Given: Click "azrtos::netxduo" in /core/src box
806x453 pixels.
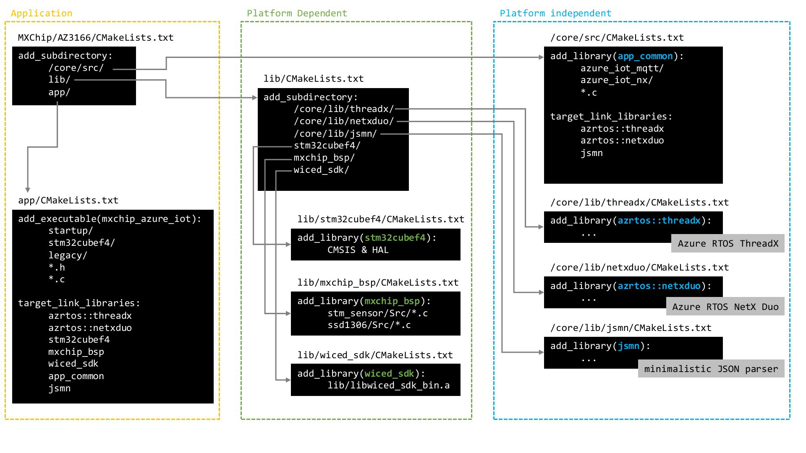Looking at the screenshot, I should click(622, 141).
